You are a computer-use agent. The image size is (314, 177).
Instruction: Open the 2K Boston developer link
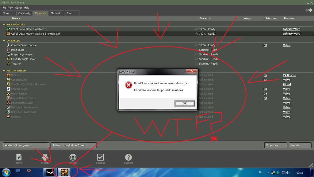(x=289, y=75)
